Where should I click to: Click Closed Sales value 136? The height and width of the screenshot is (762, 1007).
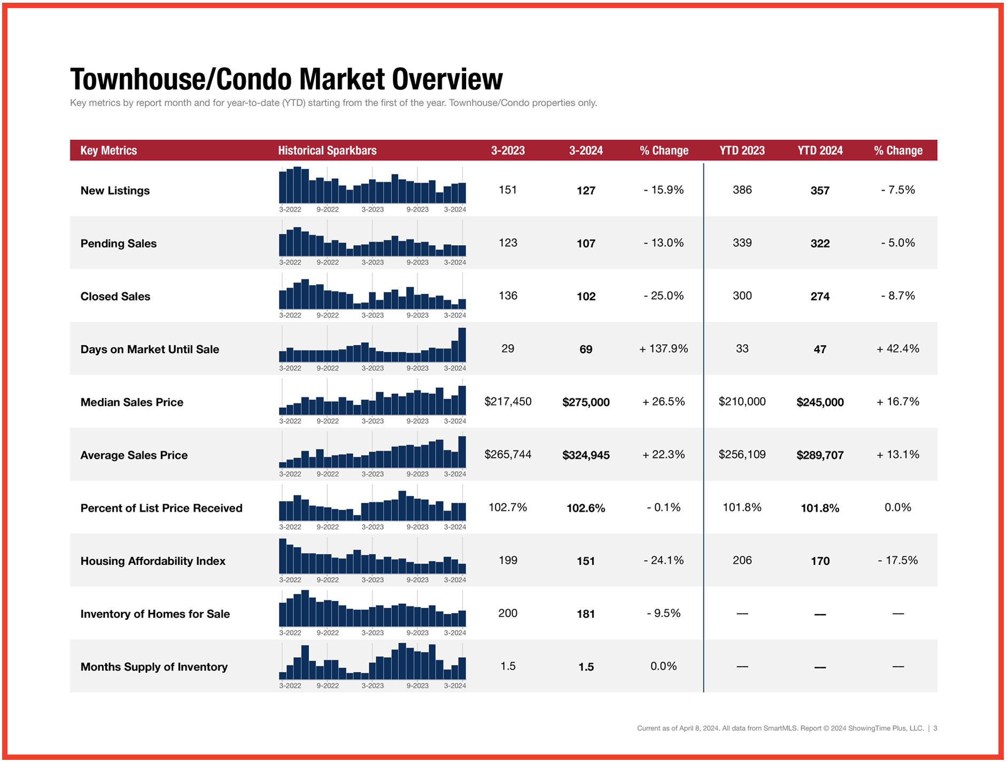point(508,296)
